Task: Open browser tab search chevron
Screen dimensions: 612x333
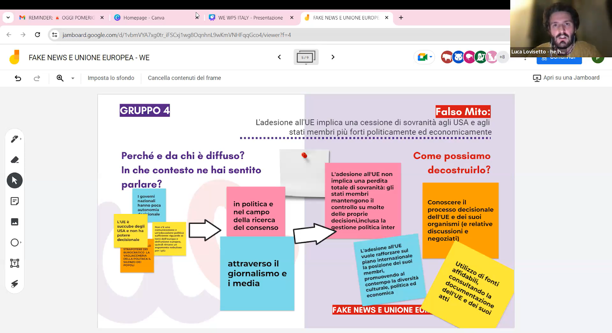Action: (8, 18)
